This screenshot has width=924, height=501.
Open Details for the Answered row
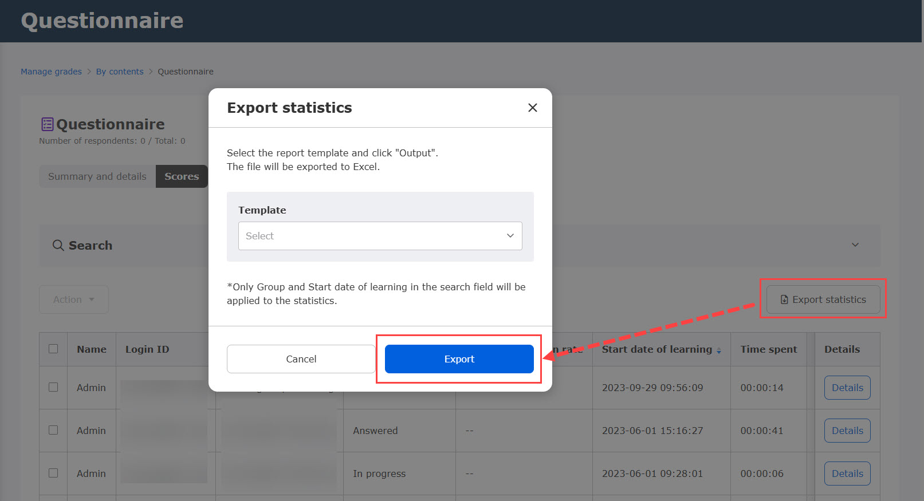point(847,431)
